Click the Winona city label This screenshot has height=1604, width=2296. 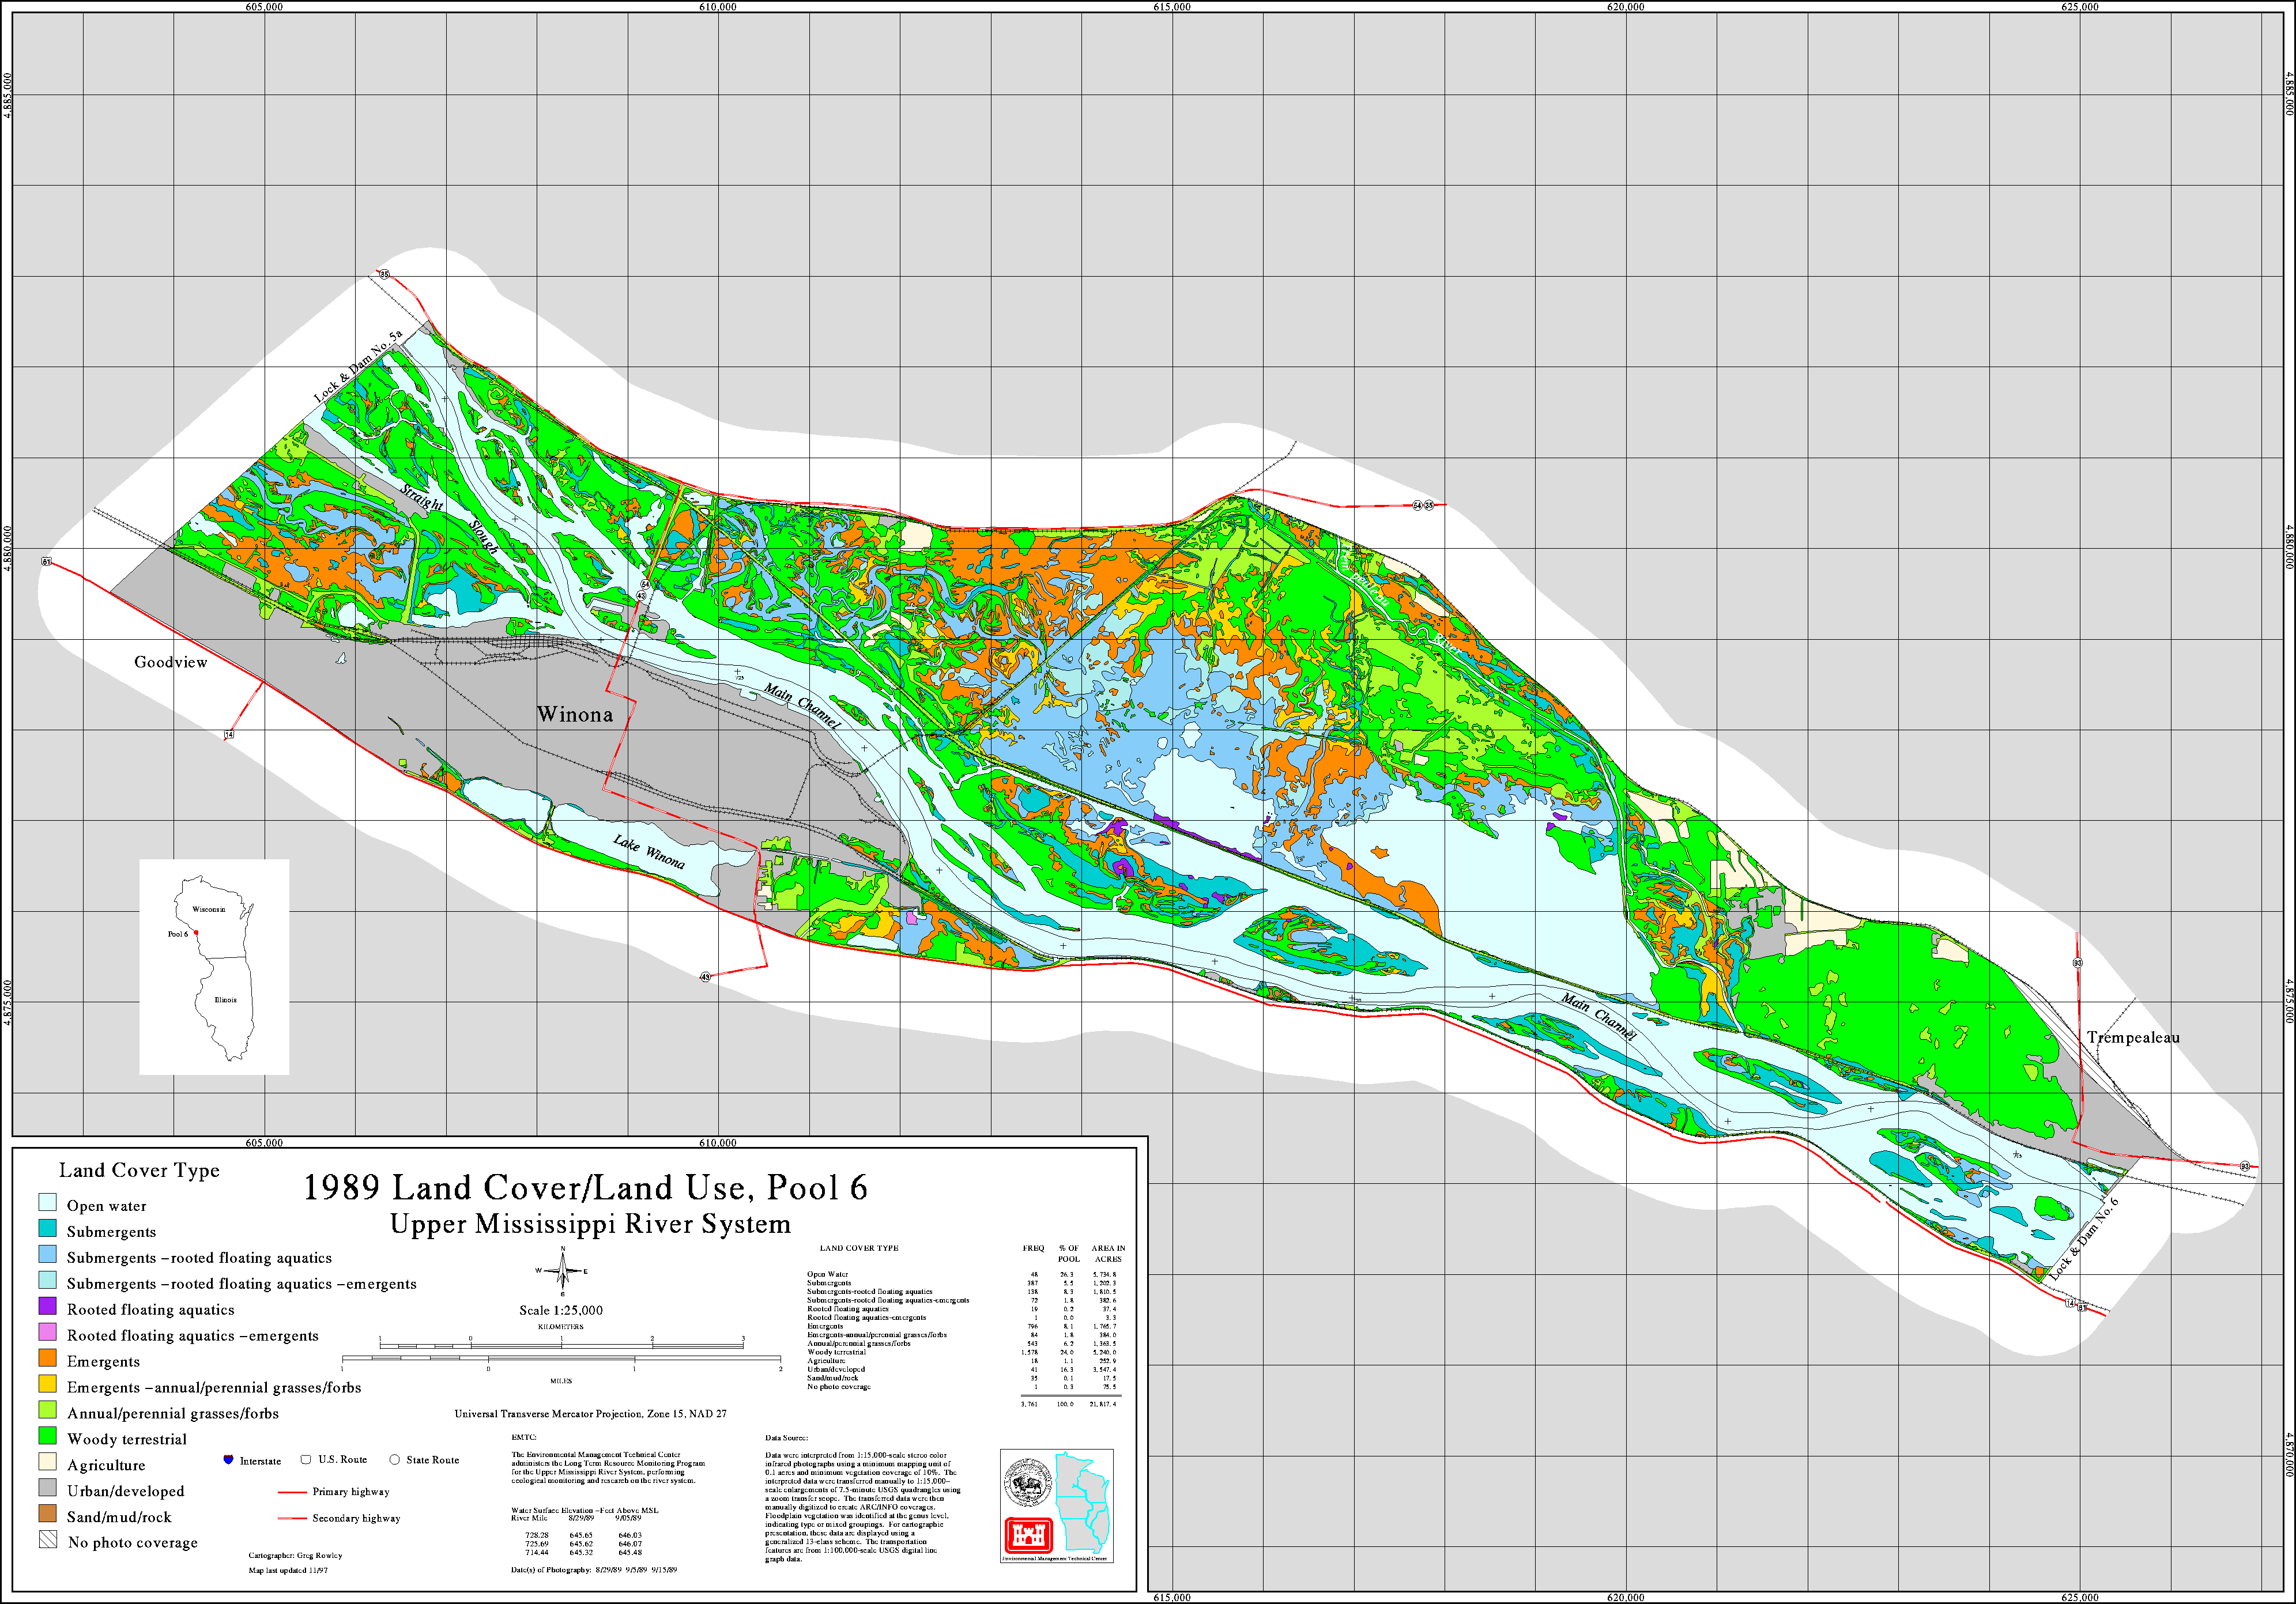(574, 714)
